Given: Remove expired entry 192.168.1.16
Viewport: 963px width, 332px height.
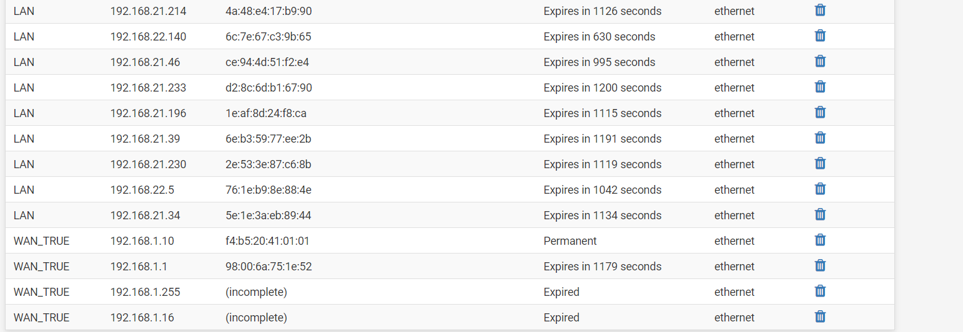Looking at the screenshot, I should 820,316.
